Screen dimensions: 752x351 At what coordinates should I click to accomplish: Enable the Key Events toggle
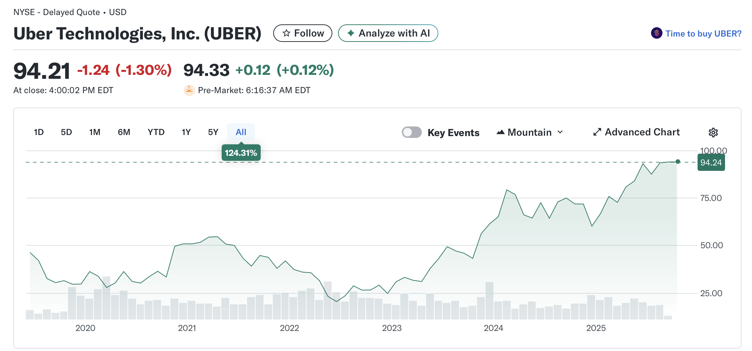(x=411, y=132)
